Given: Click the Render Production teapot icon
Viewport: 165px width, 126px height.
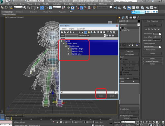Looking at the screenshot, I should click(155, 8).
